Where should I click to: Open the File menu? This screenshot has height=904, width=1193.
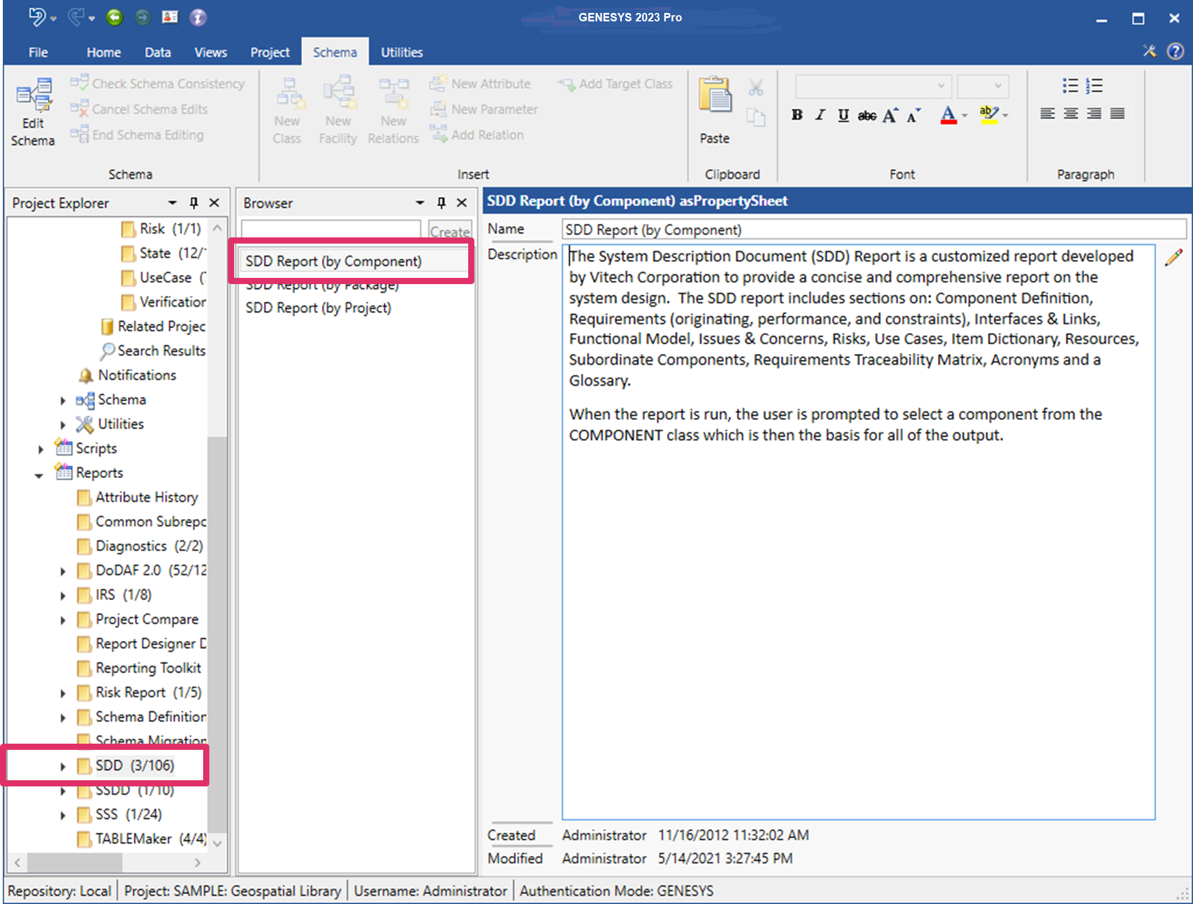pos(38,52)
